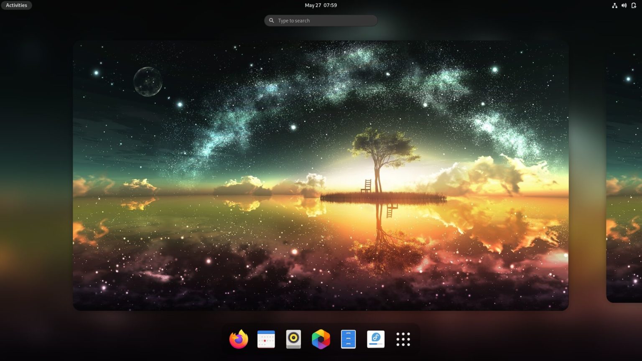Click the search magnifier icon

pos(271,20)
